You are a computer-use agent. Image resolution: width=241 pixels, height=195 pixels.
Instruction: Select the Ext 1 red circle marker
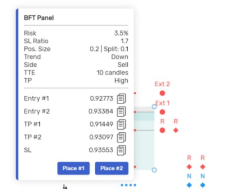pyautogui.click(x=162, y=112)
